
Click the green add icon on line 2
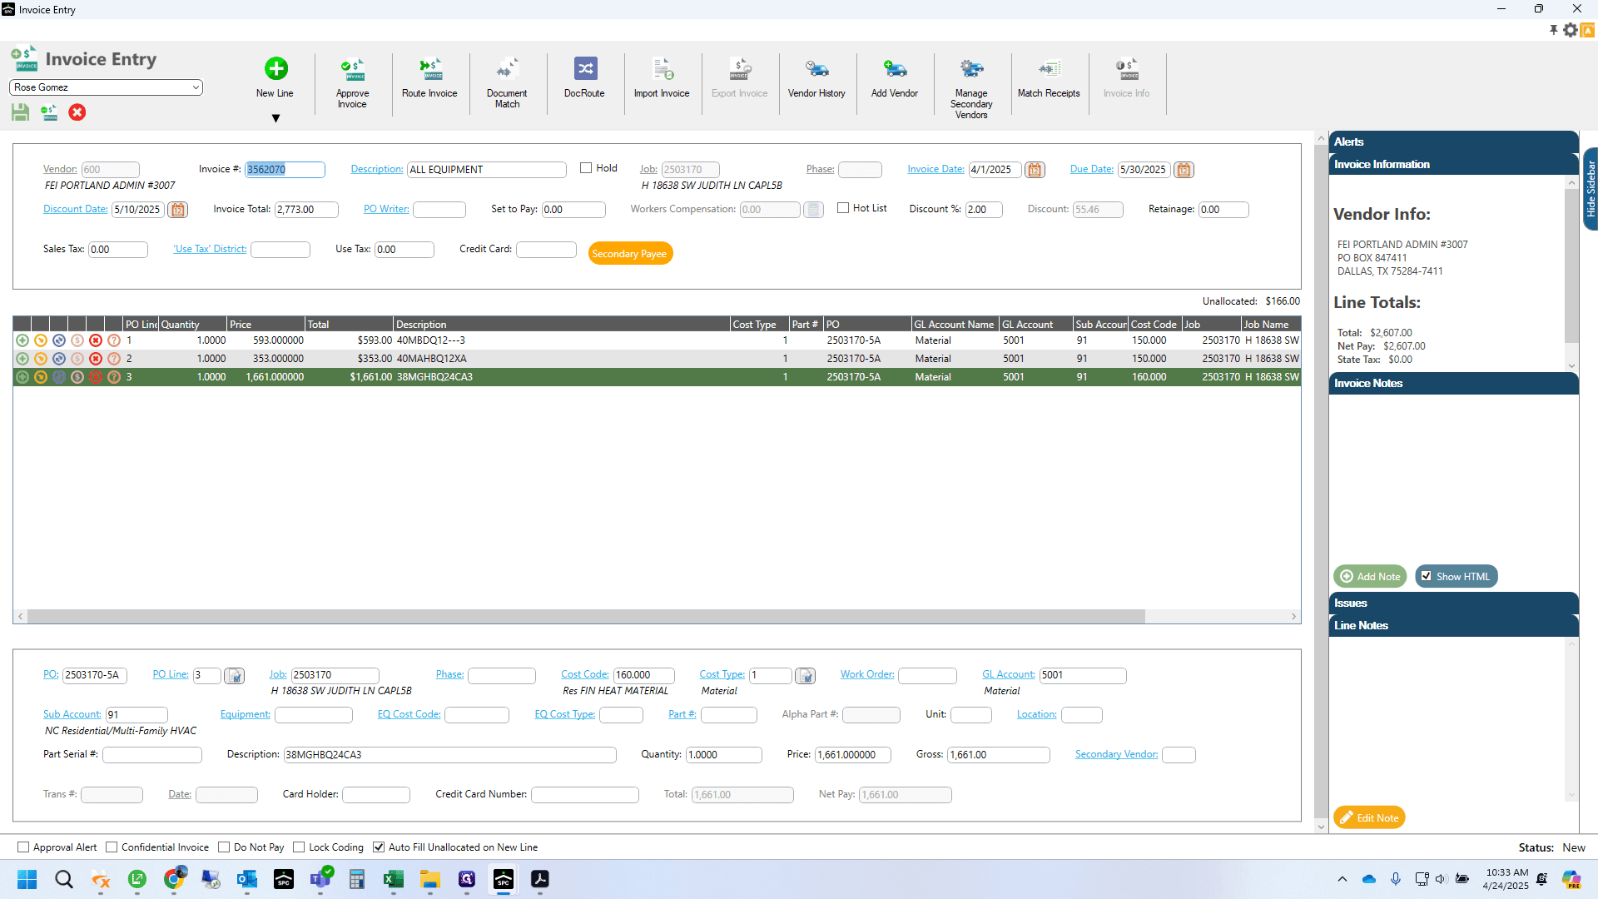(x=22, y=359)
